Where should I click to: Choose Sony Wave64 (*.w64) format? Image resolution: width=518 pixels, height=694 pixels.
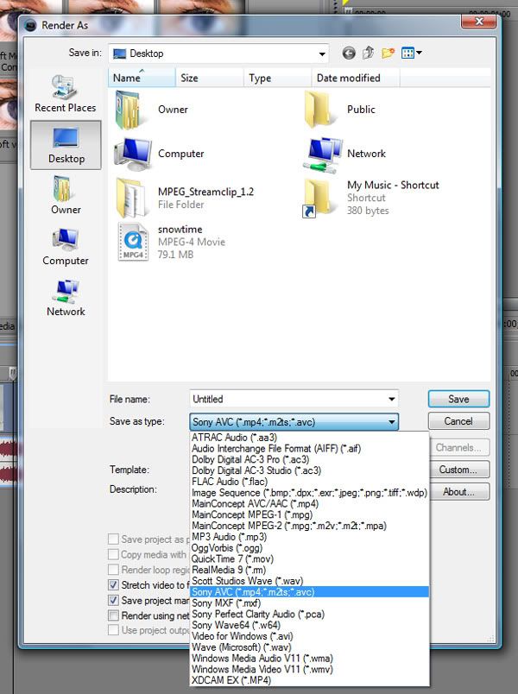tap(309, 625)
